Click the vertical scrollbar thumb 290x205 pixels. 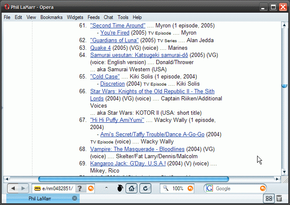pos(284,86)
